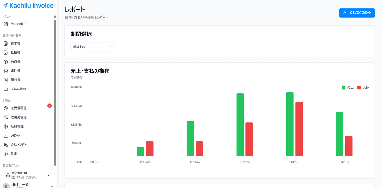The width and height of the screenshot is (383, 188).
Task: Click the sidebar scroll up arrow
Action: (55, 17)
